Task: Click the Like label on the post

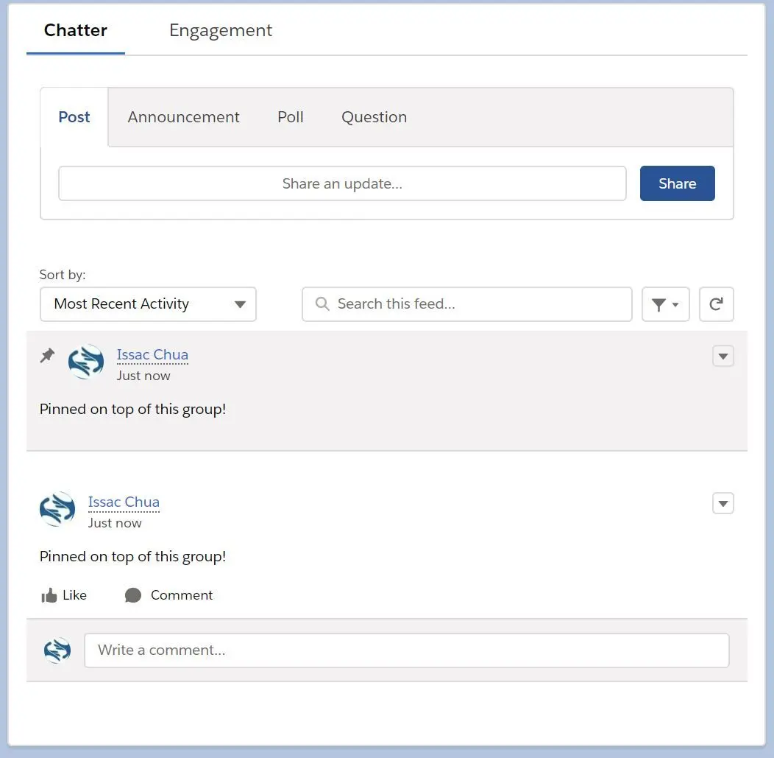Action: click(x=74, y=595)
